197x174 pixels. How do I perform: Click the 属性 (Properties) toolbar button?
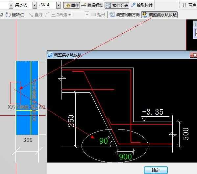click(x=71, y=5)
